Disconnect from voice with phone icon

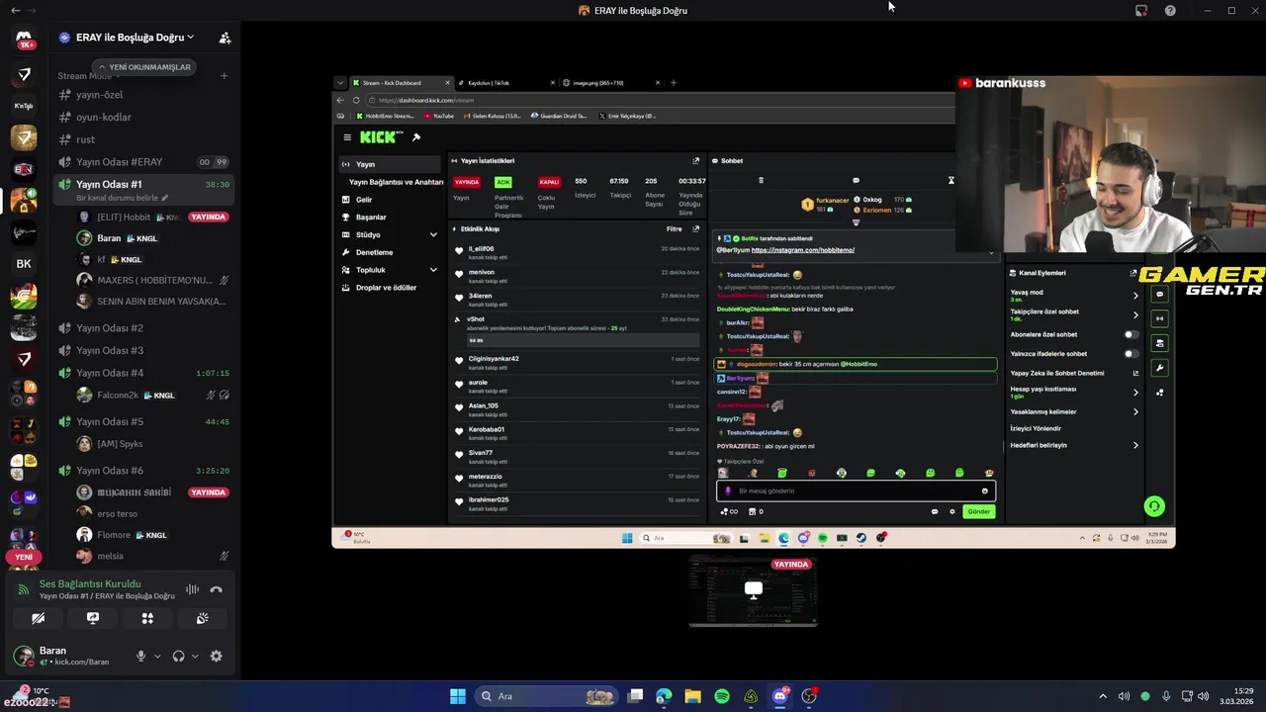217,589
